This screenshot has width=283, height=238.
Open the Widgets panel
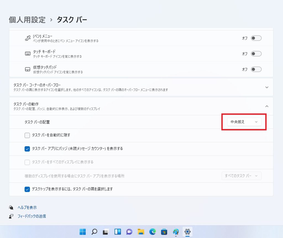117,232
